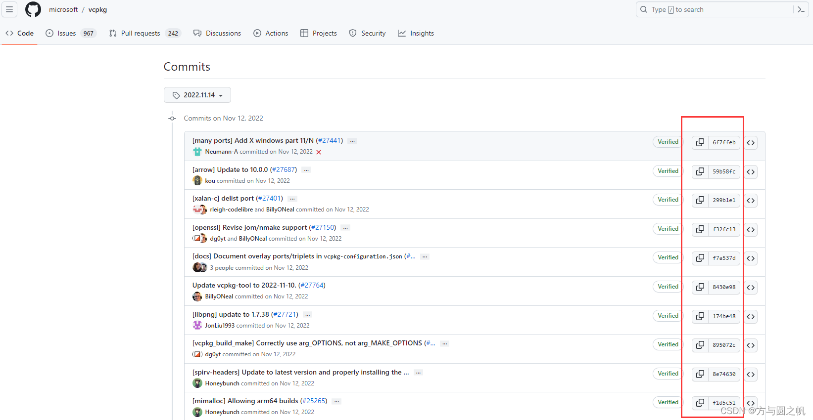Browse repository at commit 6f7ffeb
The image size is (813, 420).
click(x=751, y=143)
